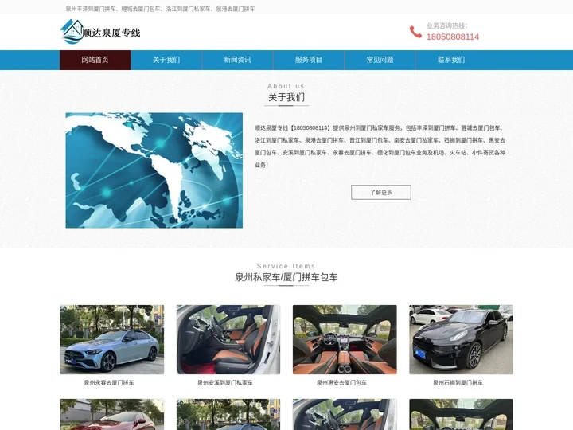
Task: Open the red car thumbnail in second row
Action: coord(112,414)
